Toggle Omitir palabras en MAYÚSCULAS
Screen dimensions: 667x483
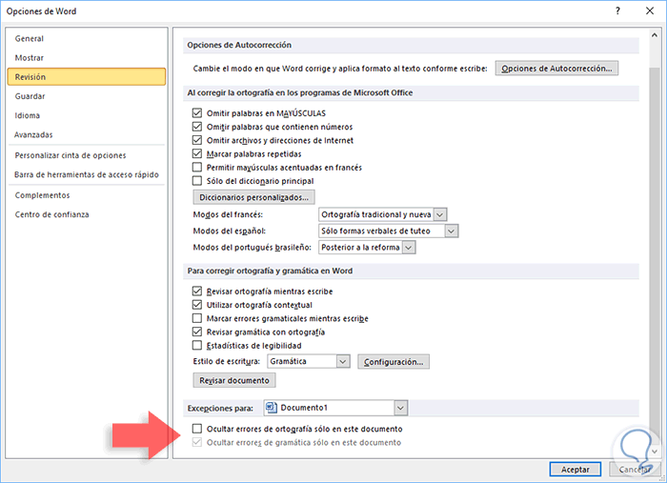(197, 113)
